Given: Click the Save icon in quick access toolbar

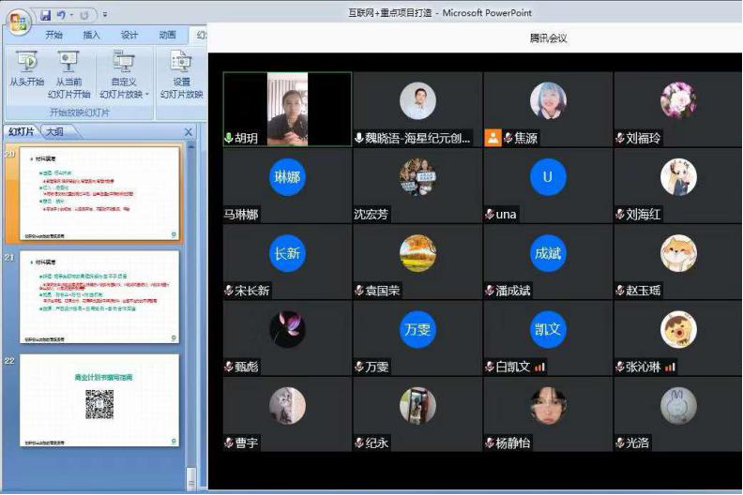Looking at the screenshot, I should point(45,15).
